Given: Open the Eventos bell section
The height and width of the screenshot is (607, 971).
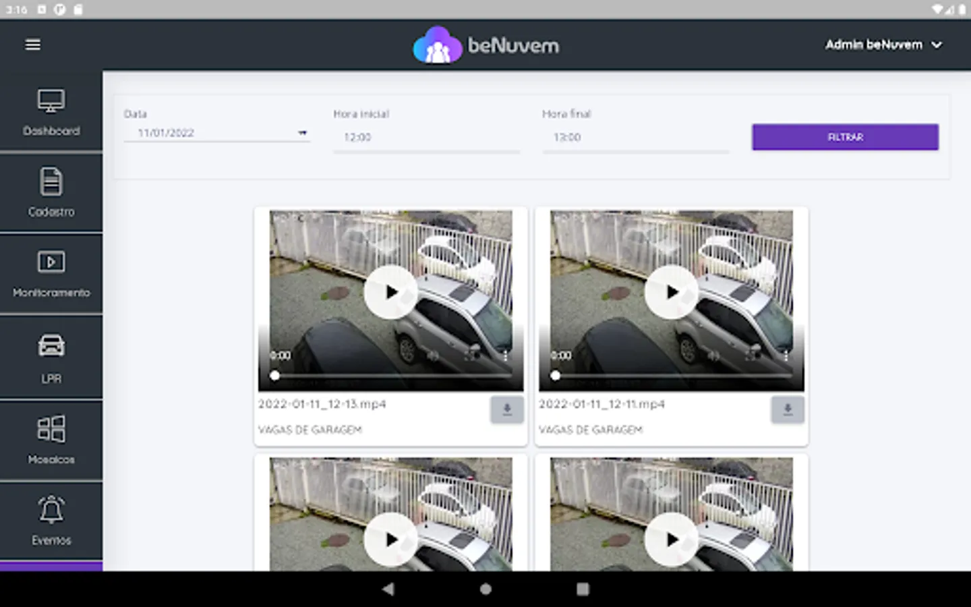Looking at the screenshot, I should [51, 521].
